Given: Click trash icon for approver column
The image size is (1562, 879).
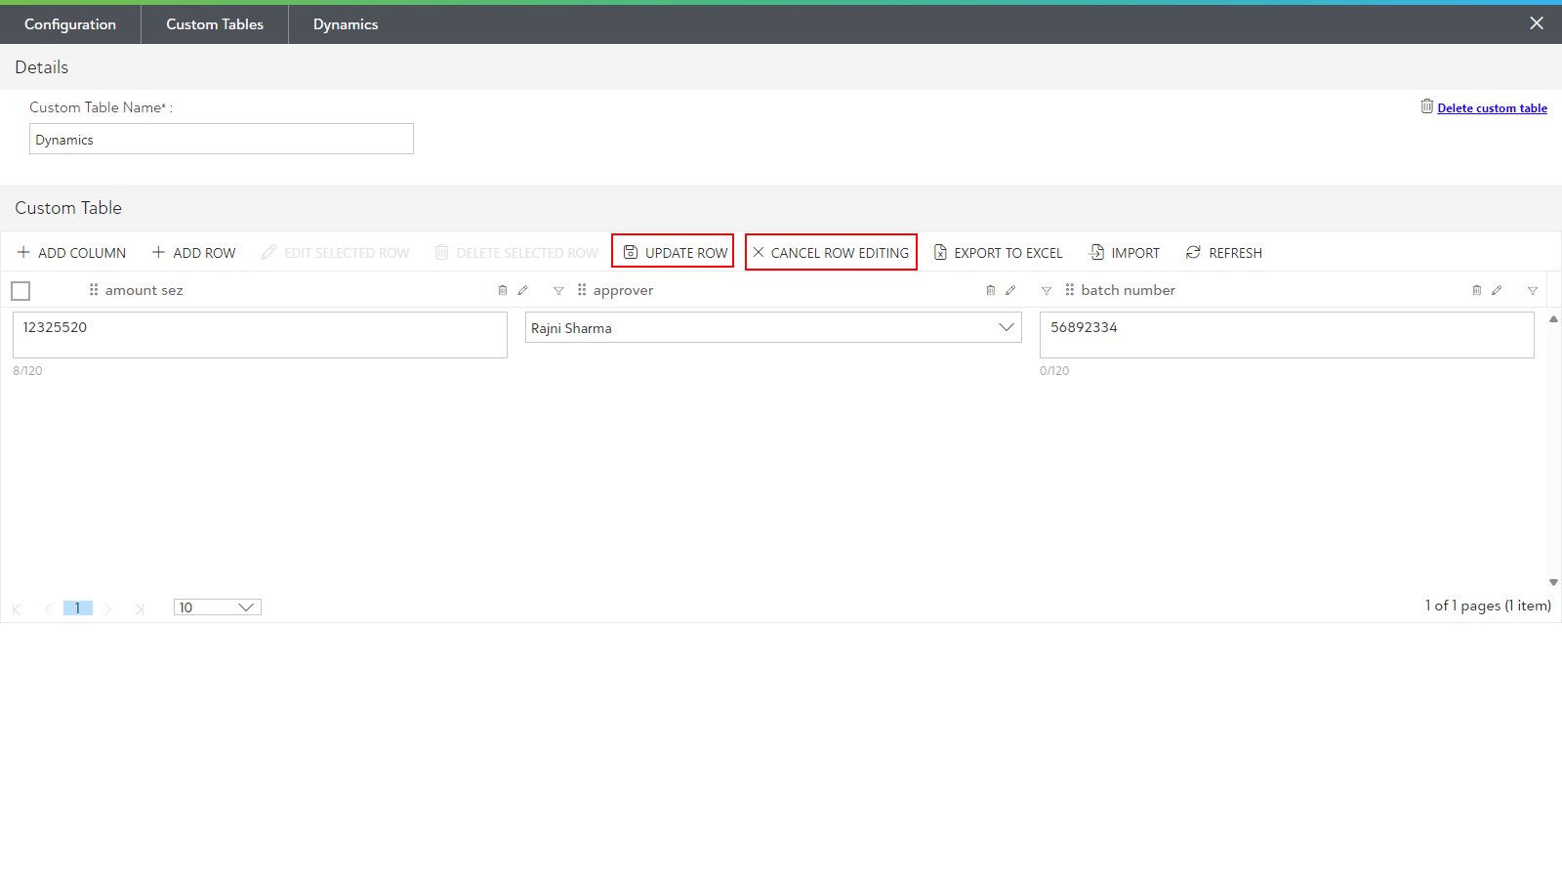Looking at the screenshot, I should (990, 290).
